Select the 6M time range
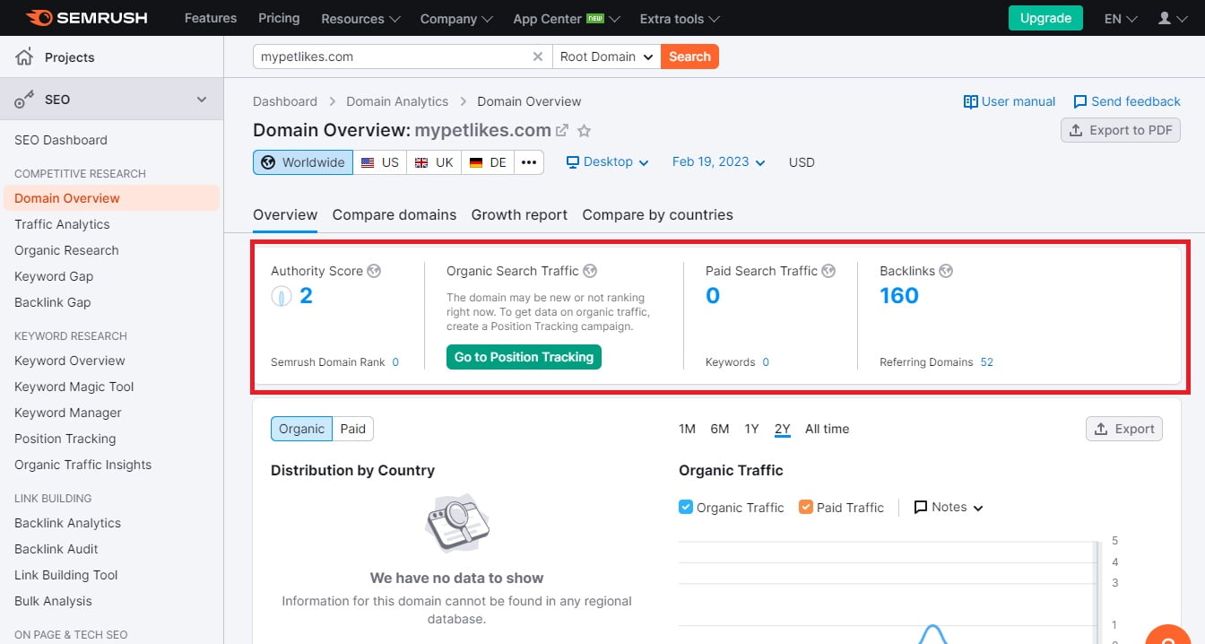 (720, 429)
